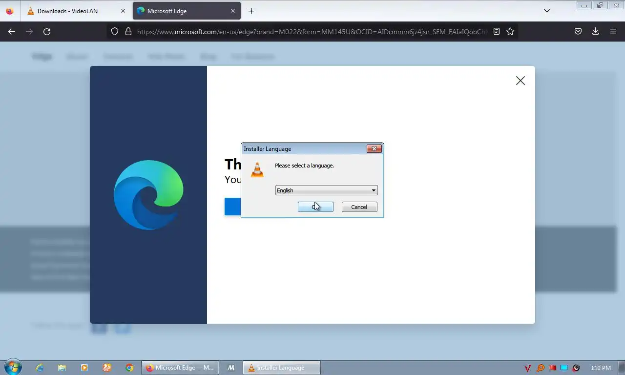The image size is (625, 375).
Task: Open Firefox application menu
Action: click(613, 31)
